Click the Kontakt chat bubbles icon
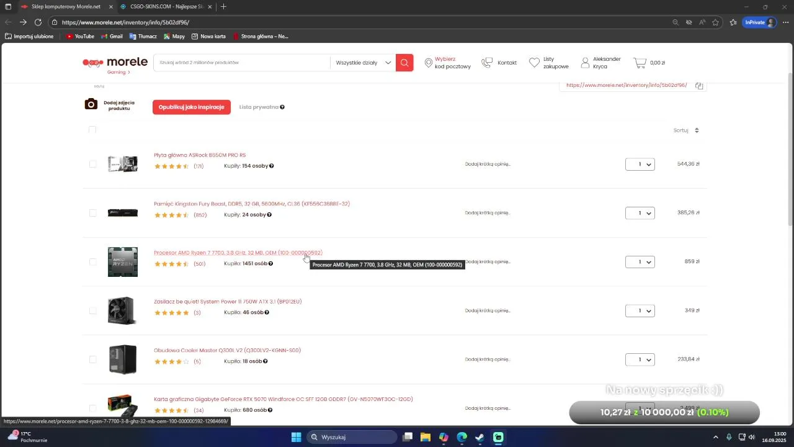 [x=487, y=63]
